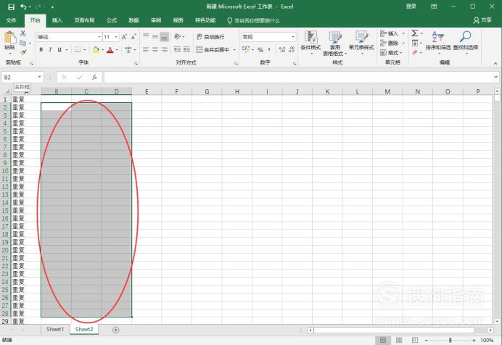The image size is (502, 345).
Task: Click the 删除 delete cells button
Action: [390, 43]
